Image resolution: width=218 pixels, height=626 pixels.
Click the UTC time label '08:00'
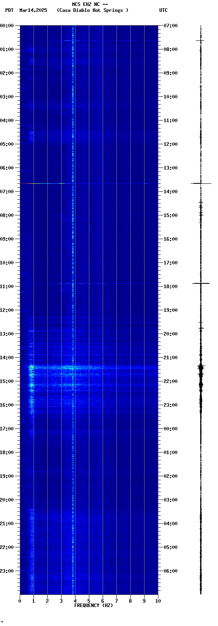coord(171,49)
